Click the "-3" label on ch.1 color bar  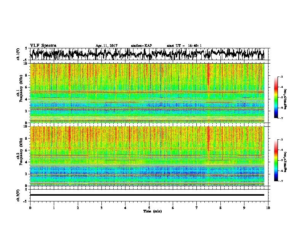(281, 77)
